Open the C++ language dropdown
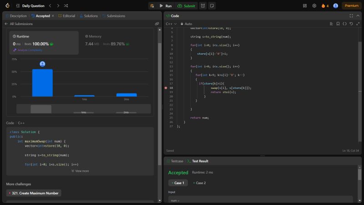Image resolution: width=364 pixels, height=205 pixels. coord(171,24)
